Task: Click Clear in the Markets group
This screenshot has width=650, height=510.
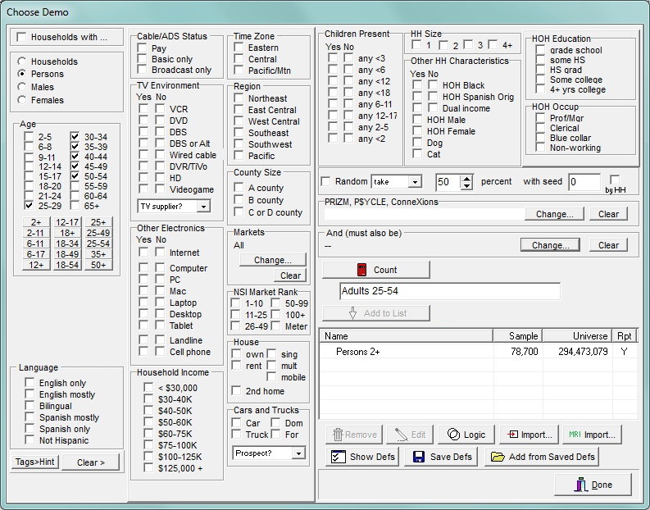Action: [290, 275]
